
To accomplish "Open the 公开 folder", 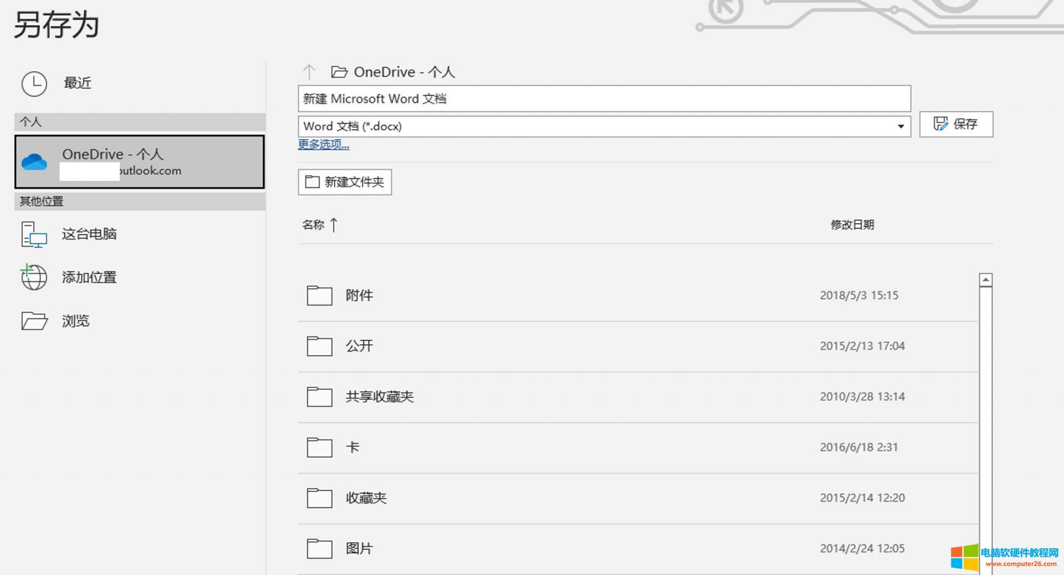I will click(x=360, y=346).
